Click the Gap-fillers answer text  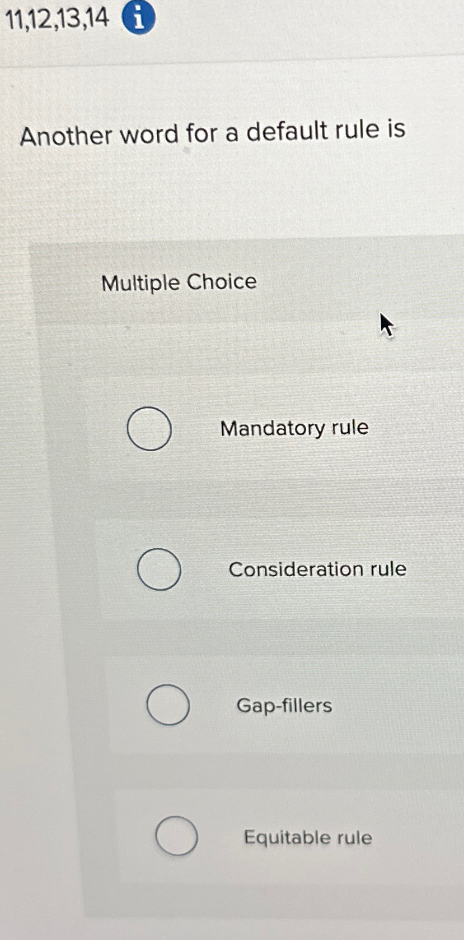pos(285,706)
